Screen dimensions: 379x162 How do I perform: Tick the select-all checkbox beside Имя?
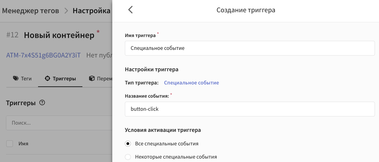click(10, 144)
